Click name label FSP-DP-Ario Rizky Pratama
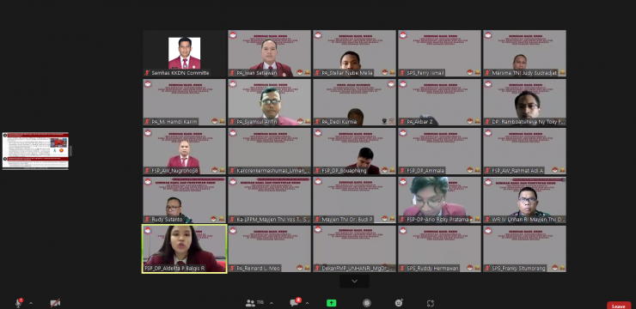This screenshot has width=636, height=309. [437, 219]
